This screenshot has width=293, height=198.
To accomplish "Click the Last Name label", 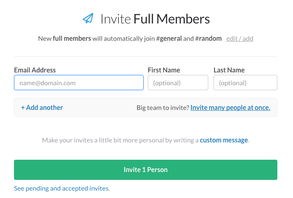I will (229, 70).
